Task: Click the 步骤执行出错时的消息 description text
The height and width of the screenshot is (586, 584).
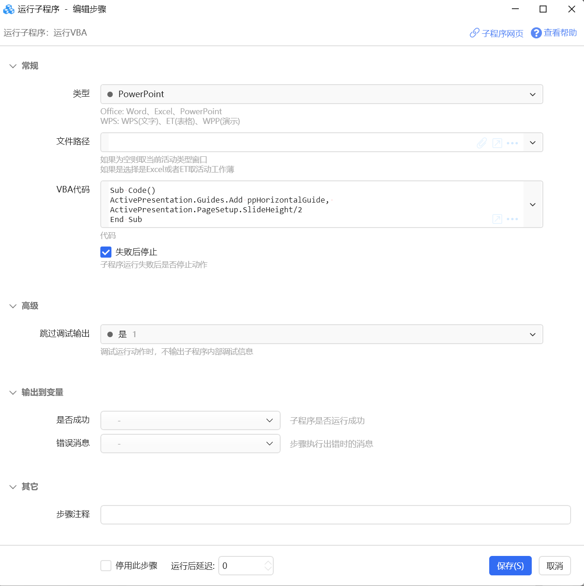Action: point(332,444)
